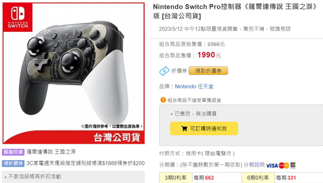This screenshot has height=183, width=323.
Task: Open the 薩爾達傳說 王國之淚 promotion link
Action: tap(51, 152)
